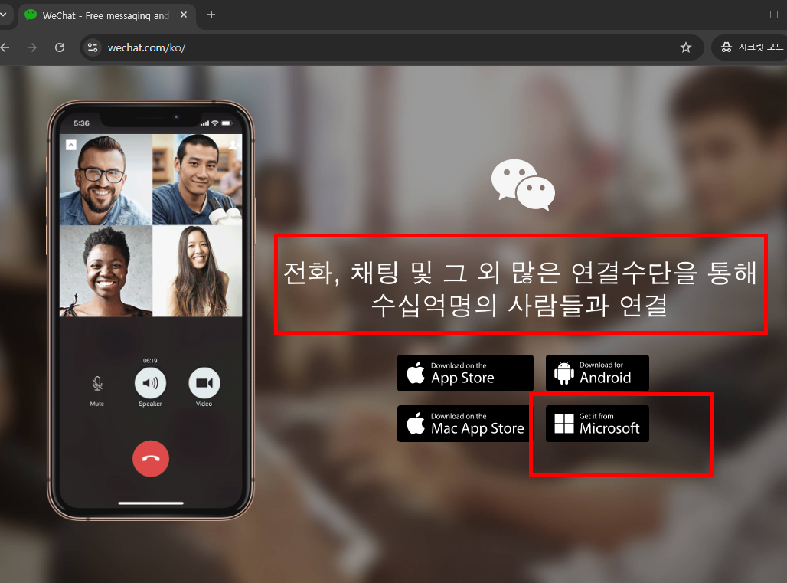The width and height of the screenshot is (787, 583).
Task: Open site information icon in address bar
Action: (x=93, y=47)
